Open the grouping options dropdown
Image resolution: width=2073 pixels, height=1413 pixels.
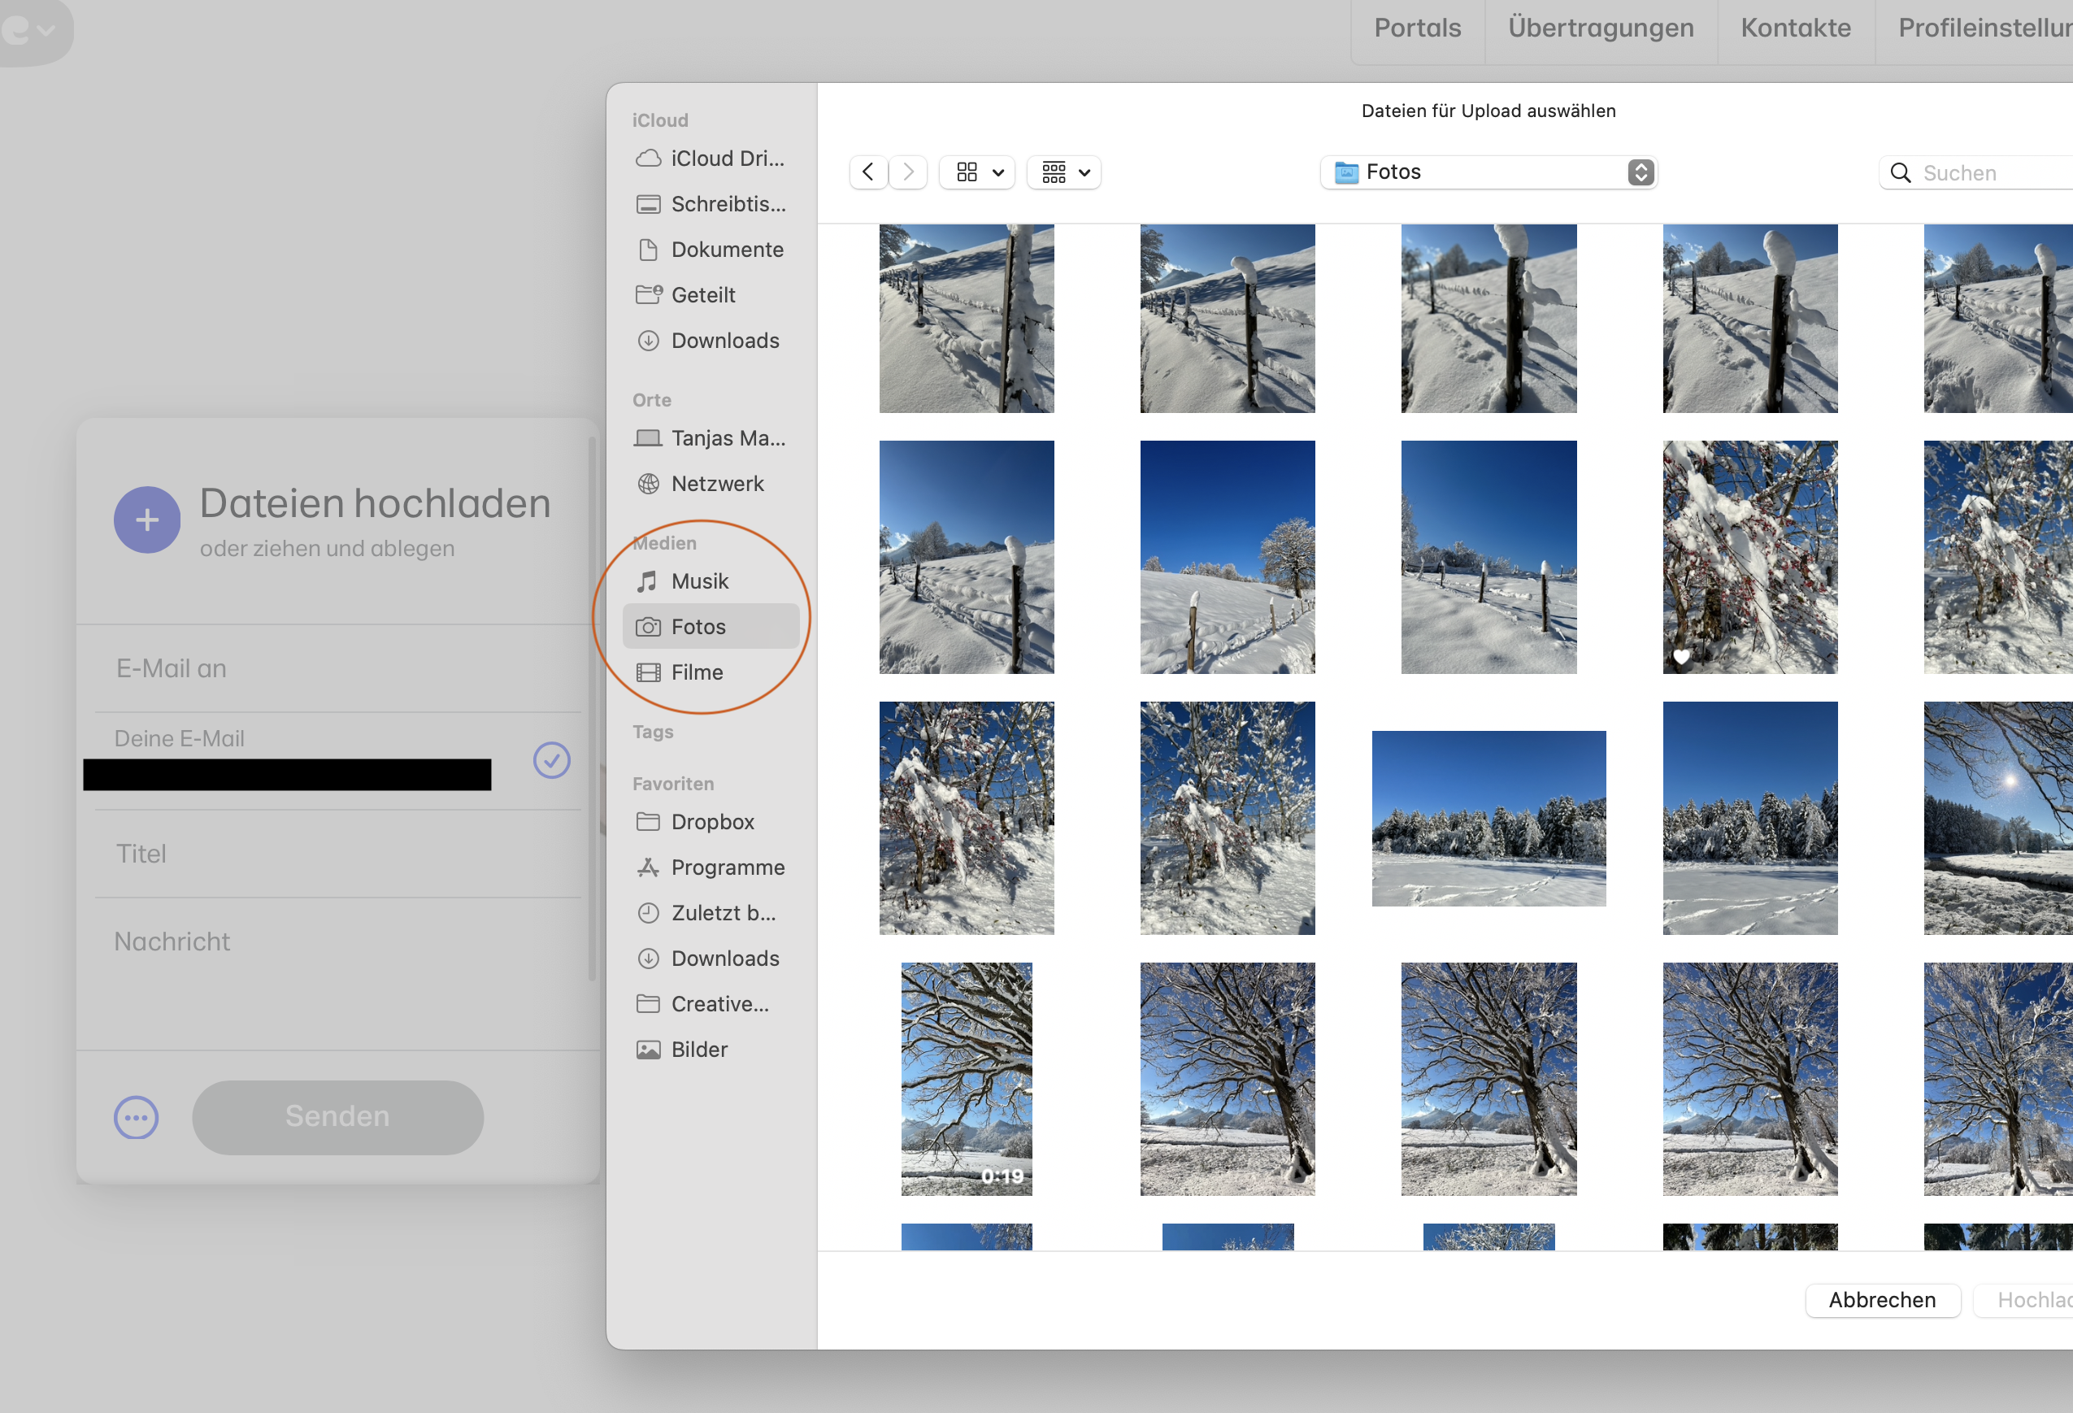(x=1064, y=172)
